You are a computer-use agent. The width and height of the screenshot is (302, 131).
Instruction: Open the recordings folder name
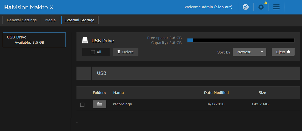pyautogui.click(x=122, y=104)
